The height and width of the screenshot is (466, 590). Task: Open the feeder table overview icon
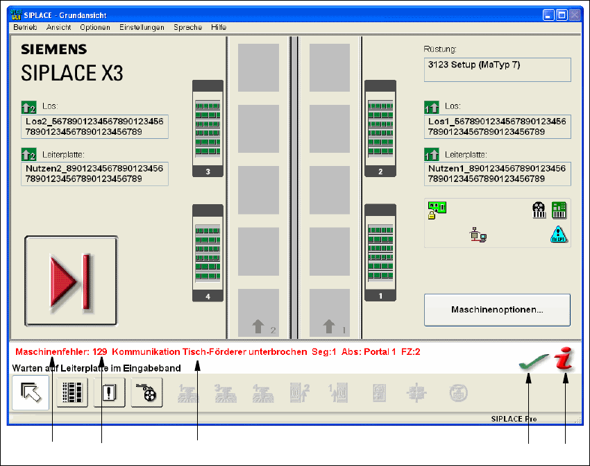(72, 392)
